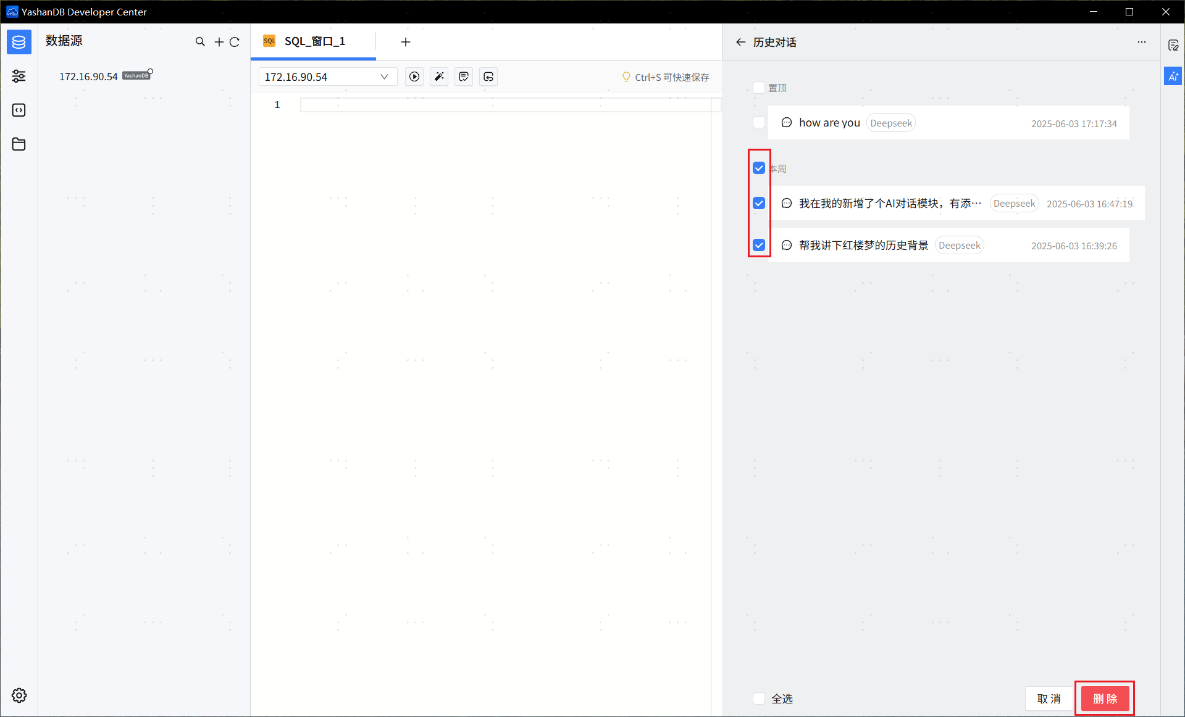Add a new SQL window tab
This screenshot has width=1185, height=717.
click(x=406, y=42)
